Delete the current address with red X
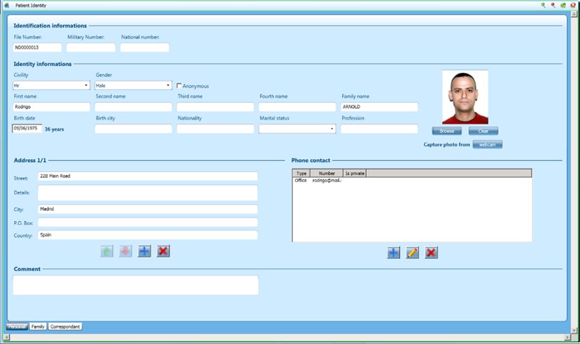This screenshot has height=344, width=580. (163, 251)
